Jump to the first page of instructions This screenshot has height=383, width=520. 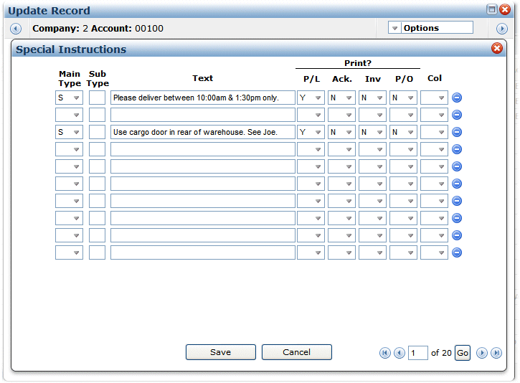(385, 353)
